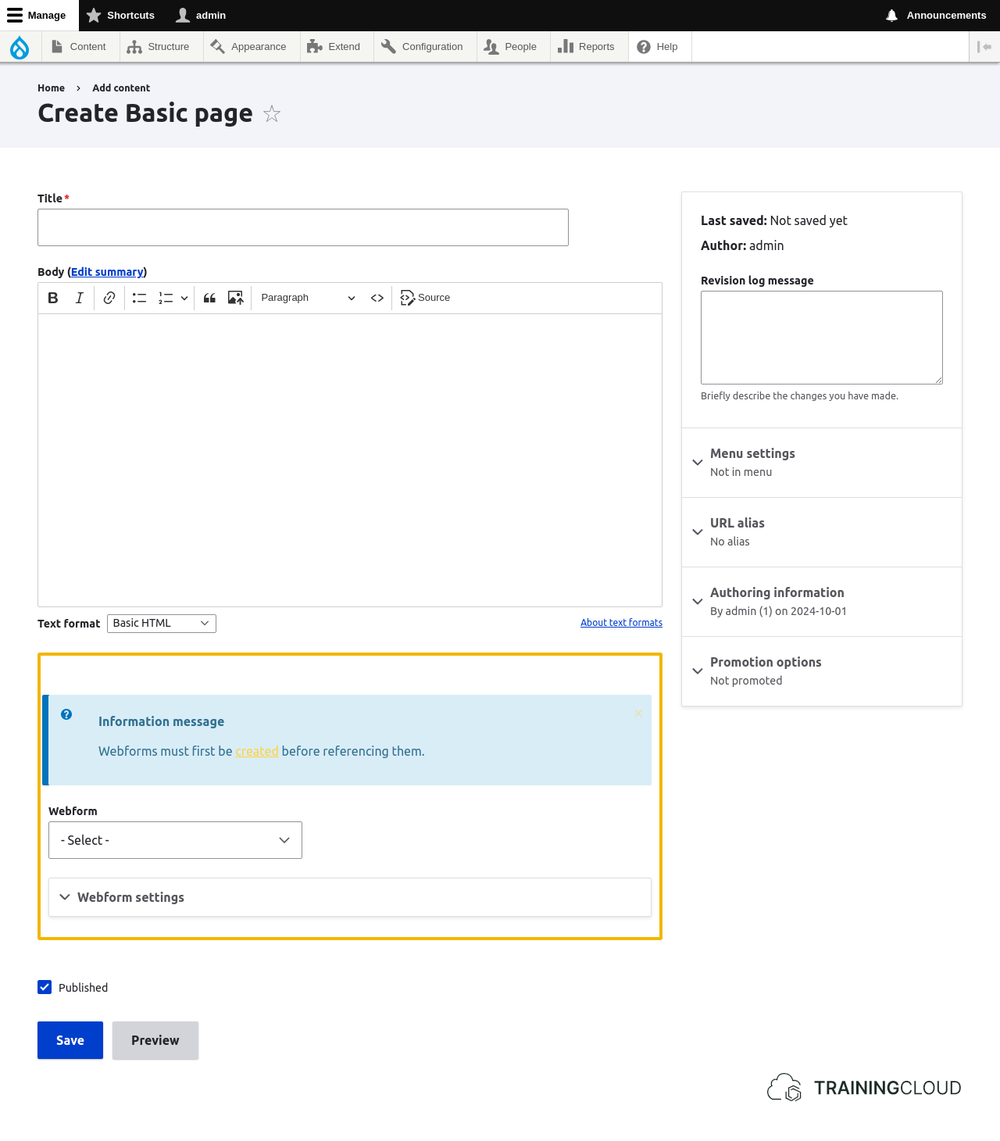Image resolution: width=1000 pixels, height=1141 pixels.
Task: Switch toolbar to vertical orientation icon
Action: click(984, 47)
